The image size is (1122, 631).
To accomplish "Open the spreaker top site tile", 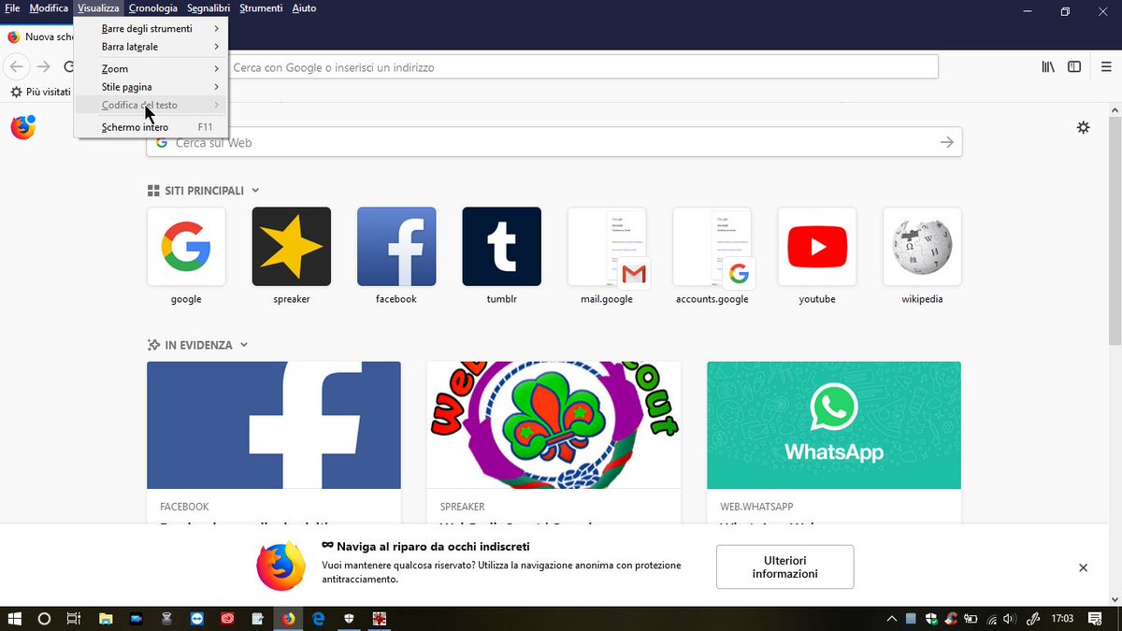I will click(x=292, y=247).
